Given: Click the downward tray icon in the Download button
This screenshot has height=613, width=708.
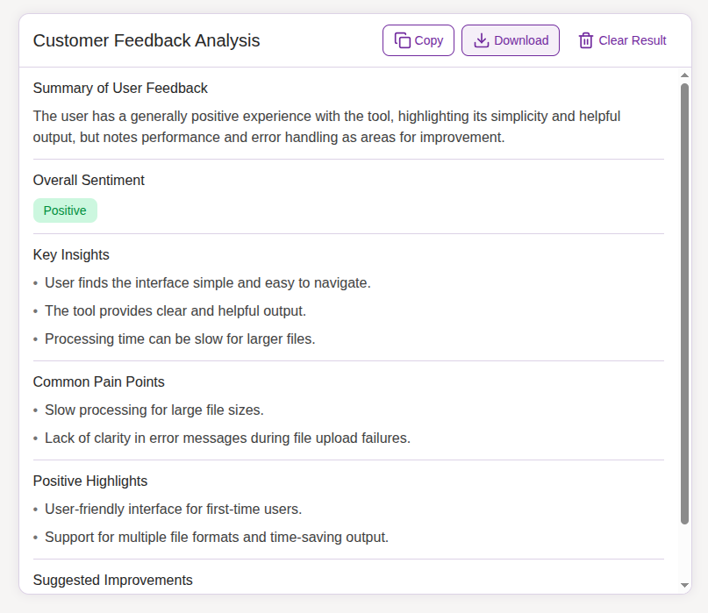Looking at the screenshot, I should (481, 39).
